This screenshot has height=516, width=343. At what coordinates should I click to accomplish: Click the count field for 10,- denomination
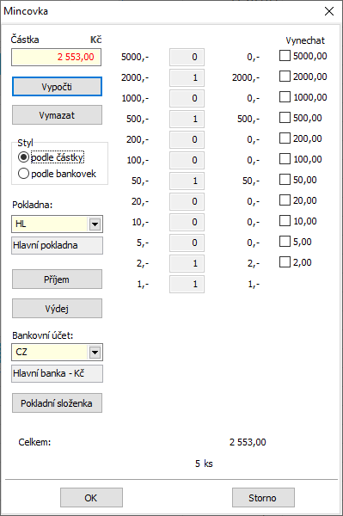tap(187, 222)
